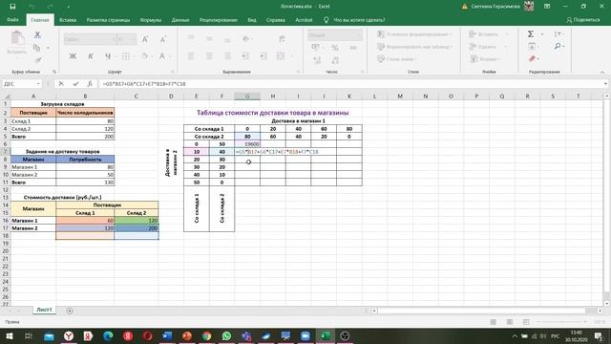Open WhatsApp from the taskbar

226,335
